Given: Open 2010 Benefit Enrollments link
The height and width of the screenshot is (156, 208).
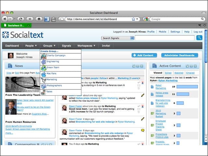Looking at the screenshot, I should point(19,126).
